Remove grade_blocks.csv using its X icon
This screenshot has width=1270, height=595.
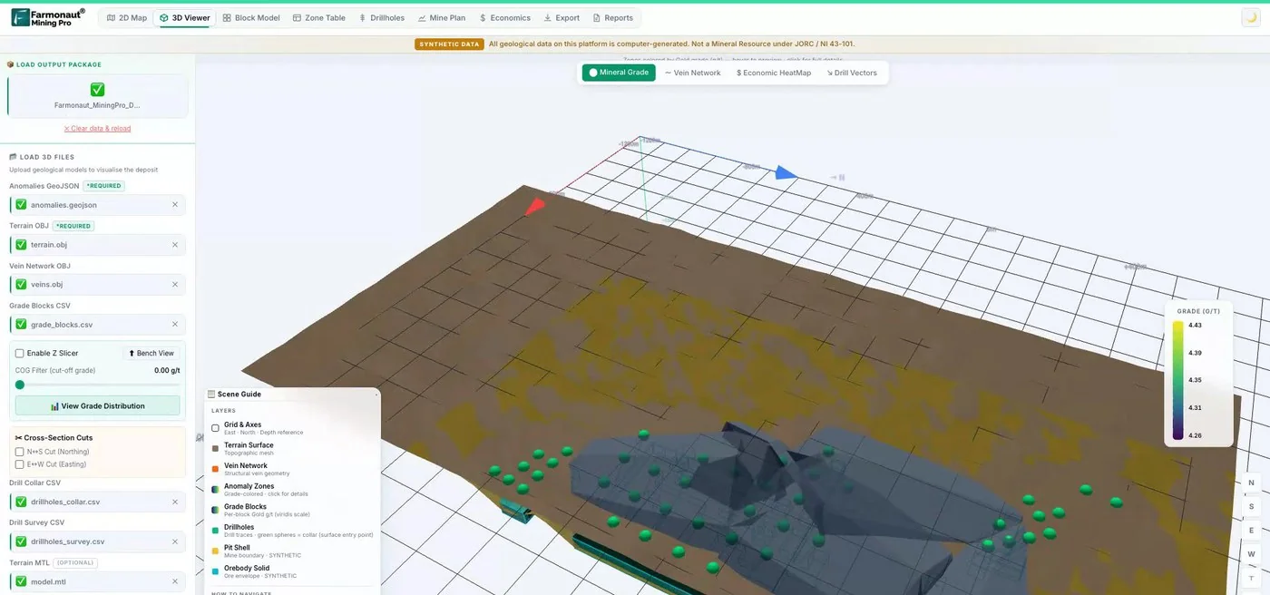click(x=175, y=325)
